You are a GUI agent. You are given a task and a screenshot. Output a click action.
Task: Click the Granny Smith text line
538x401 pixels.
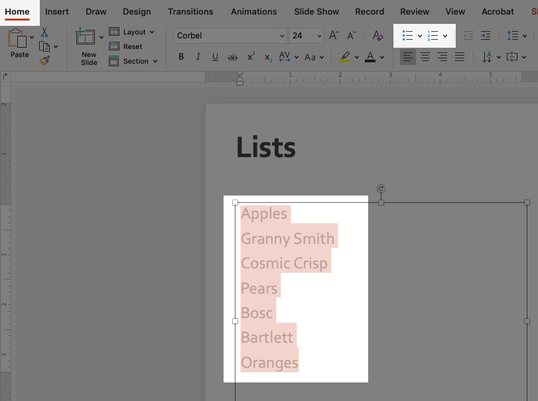287,239
